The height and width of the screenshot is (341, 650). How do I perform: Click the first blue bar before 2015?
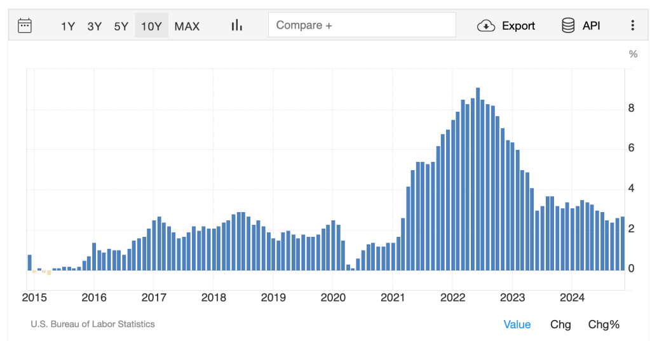pos(30,262)
